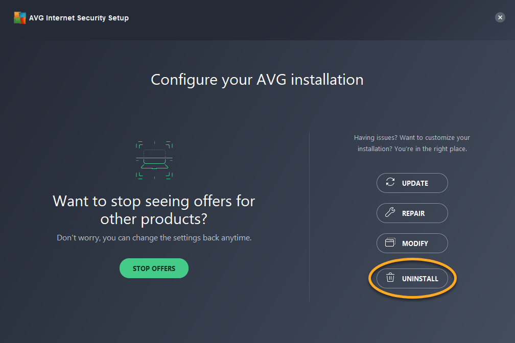Image resolution: width=515 pixels, height=343 pixels.
Task: Click the trash can Uninstall icon
Action: click(390, 278)
